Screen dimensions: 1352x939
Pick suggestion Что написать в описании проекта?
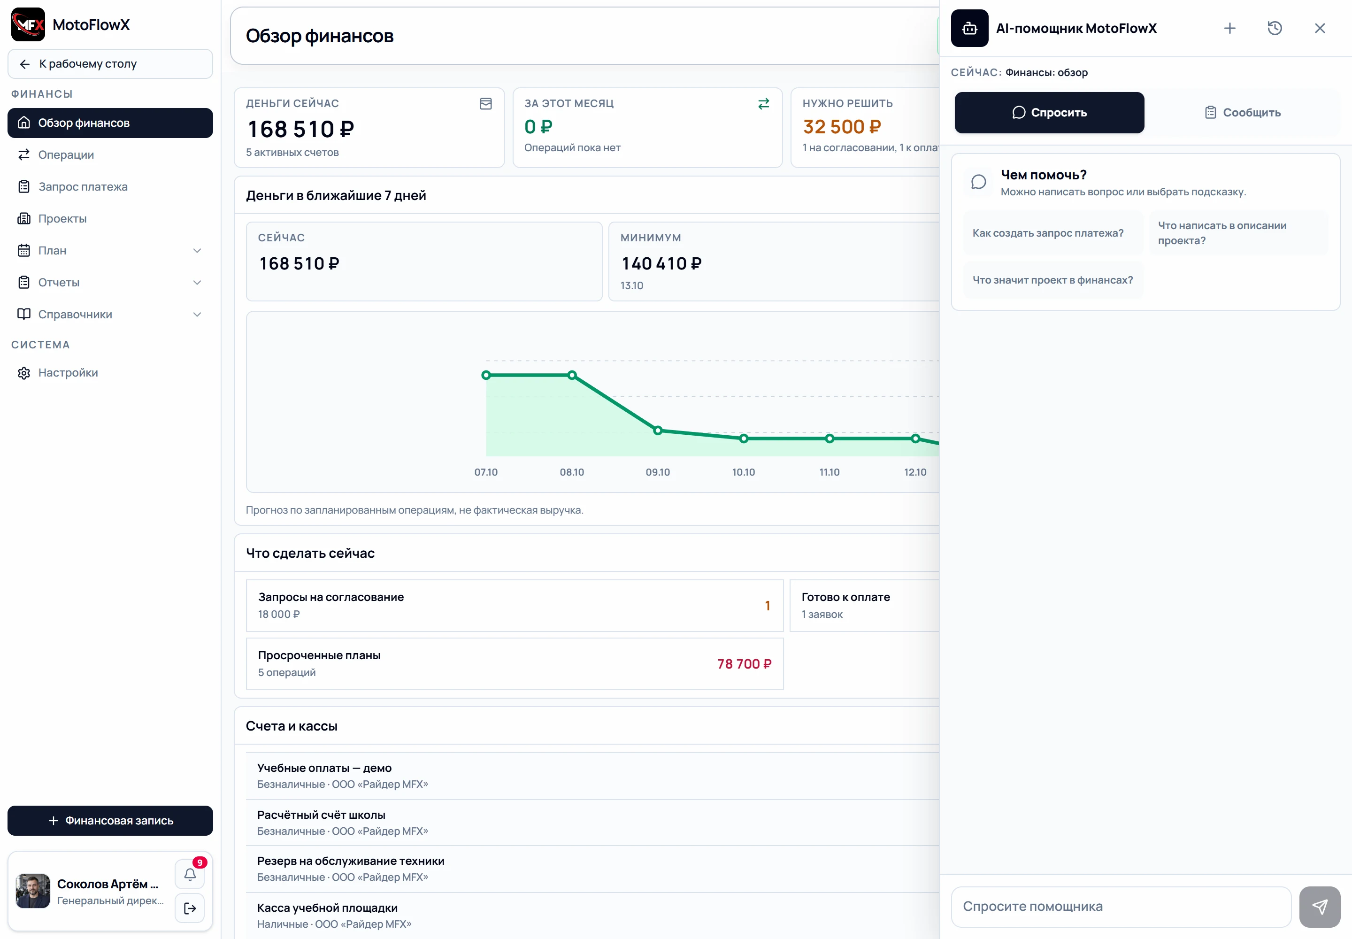point(1238,233)
